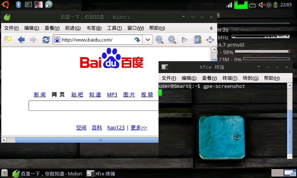Click Midori horizontal scrollbar thumb
The width and height of the screenshot is (297, 178).
[x=87, y=140]
